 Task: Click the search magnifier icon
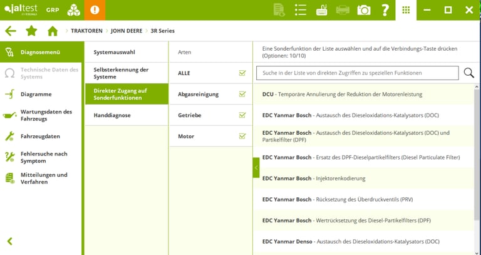pos(468,73)
